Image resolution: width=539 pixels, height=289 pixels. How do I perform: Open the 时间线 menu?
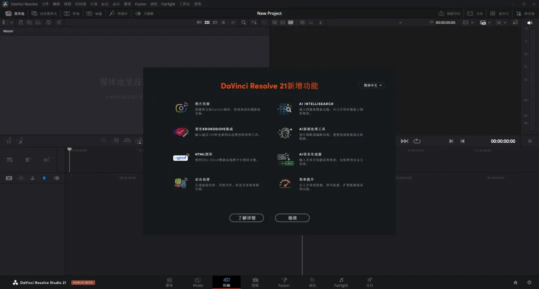coord(80,4)
